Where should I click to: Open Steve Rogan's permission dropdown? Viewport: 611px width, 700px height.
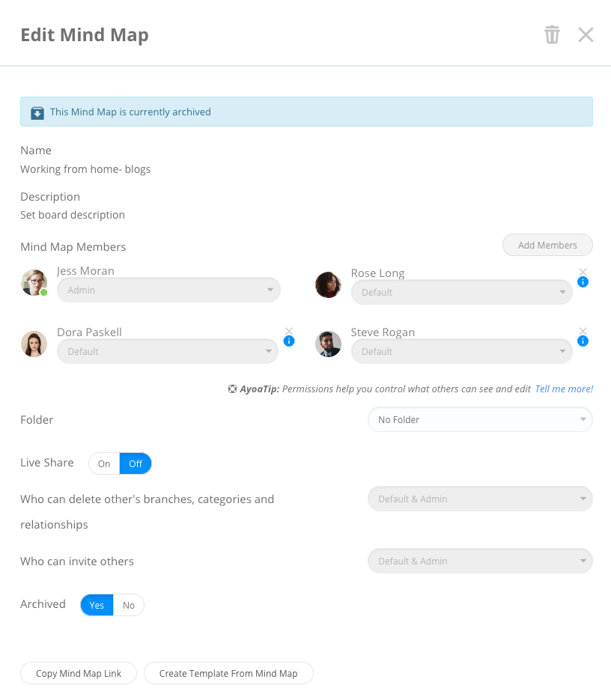tap(462, 351)
